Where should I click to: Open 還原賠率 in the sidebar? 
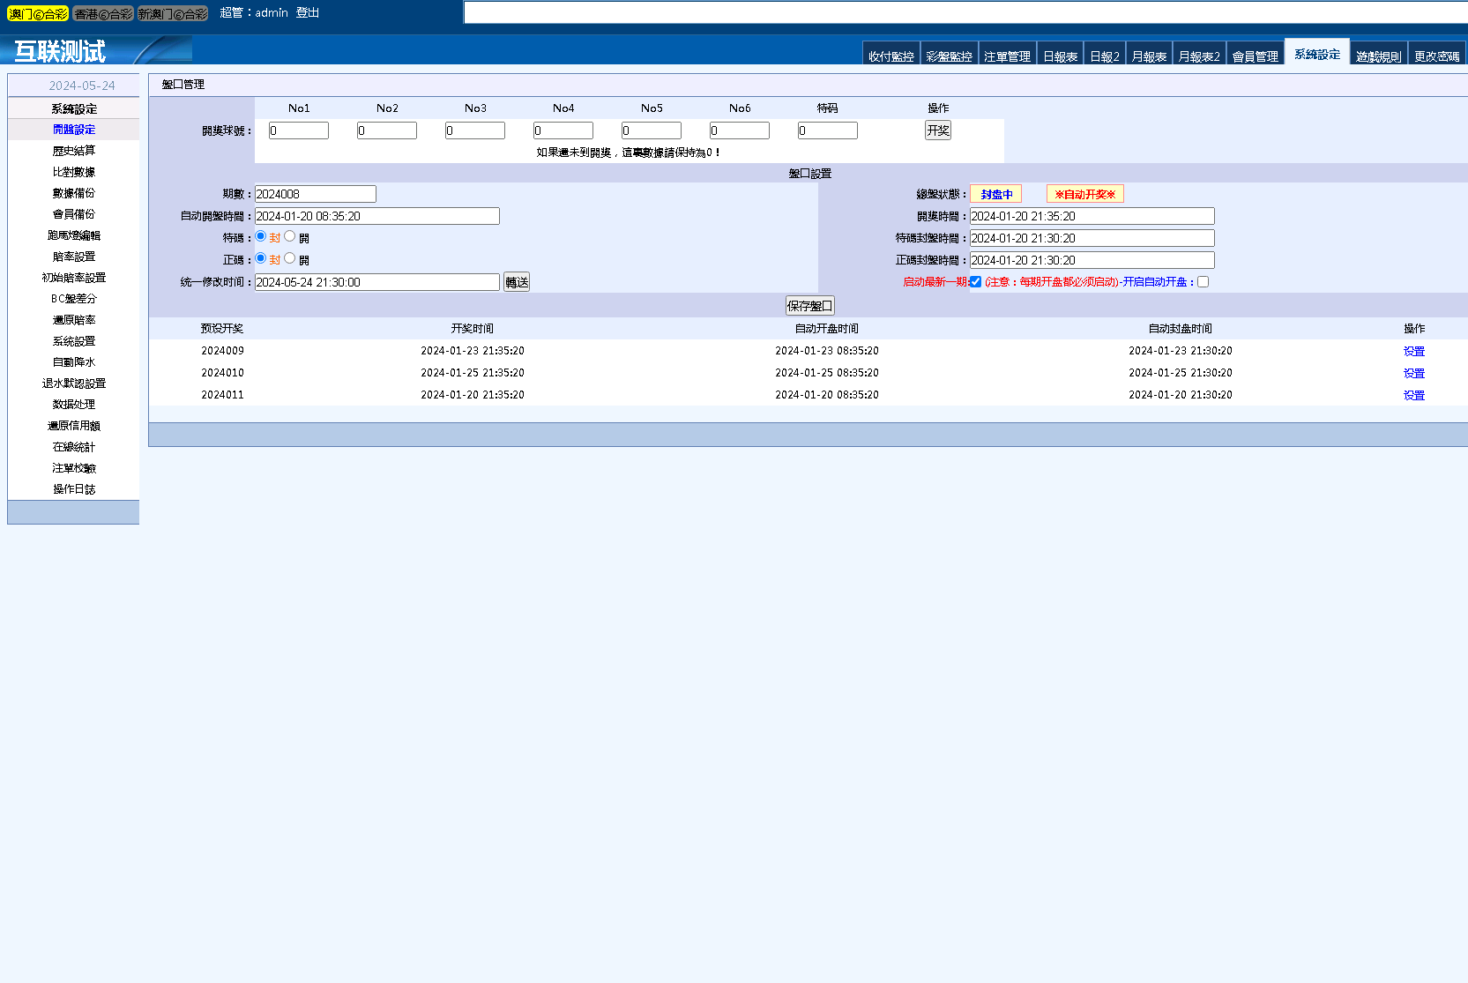coord(74,320)
